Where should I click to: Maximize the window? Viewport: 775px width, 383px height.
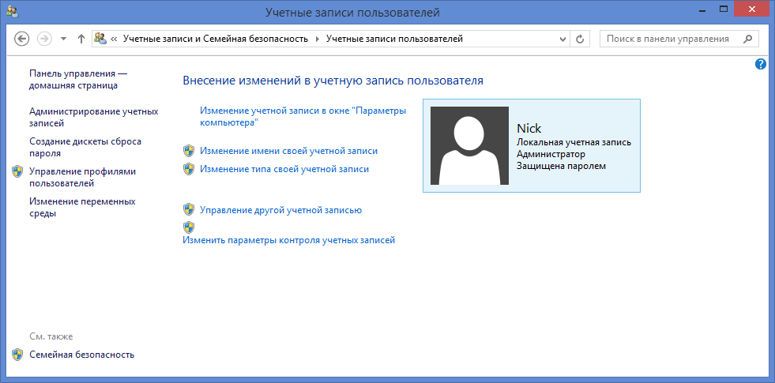724,9
